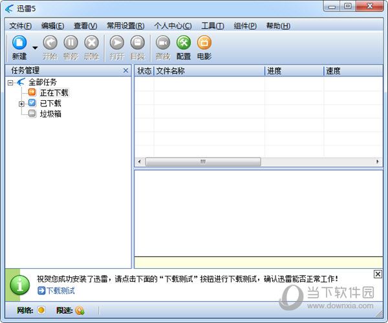Click the 新建 new task icon
Screen dimensions: 388x323
point(19,43)
